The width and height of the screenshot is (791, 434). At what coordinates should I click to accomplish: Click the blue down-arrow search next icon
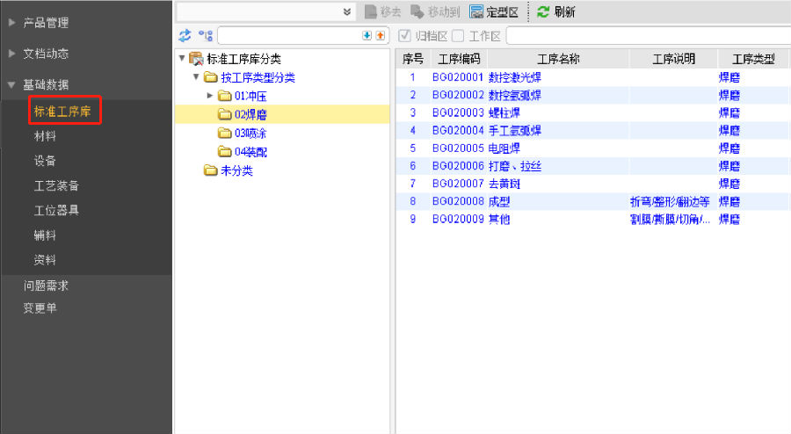(x=366, y=35)
